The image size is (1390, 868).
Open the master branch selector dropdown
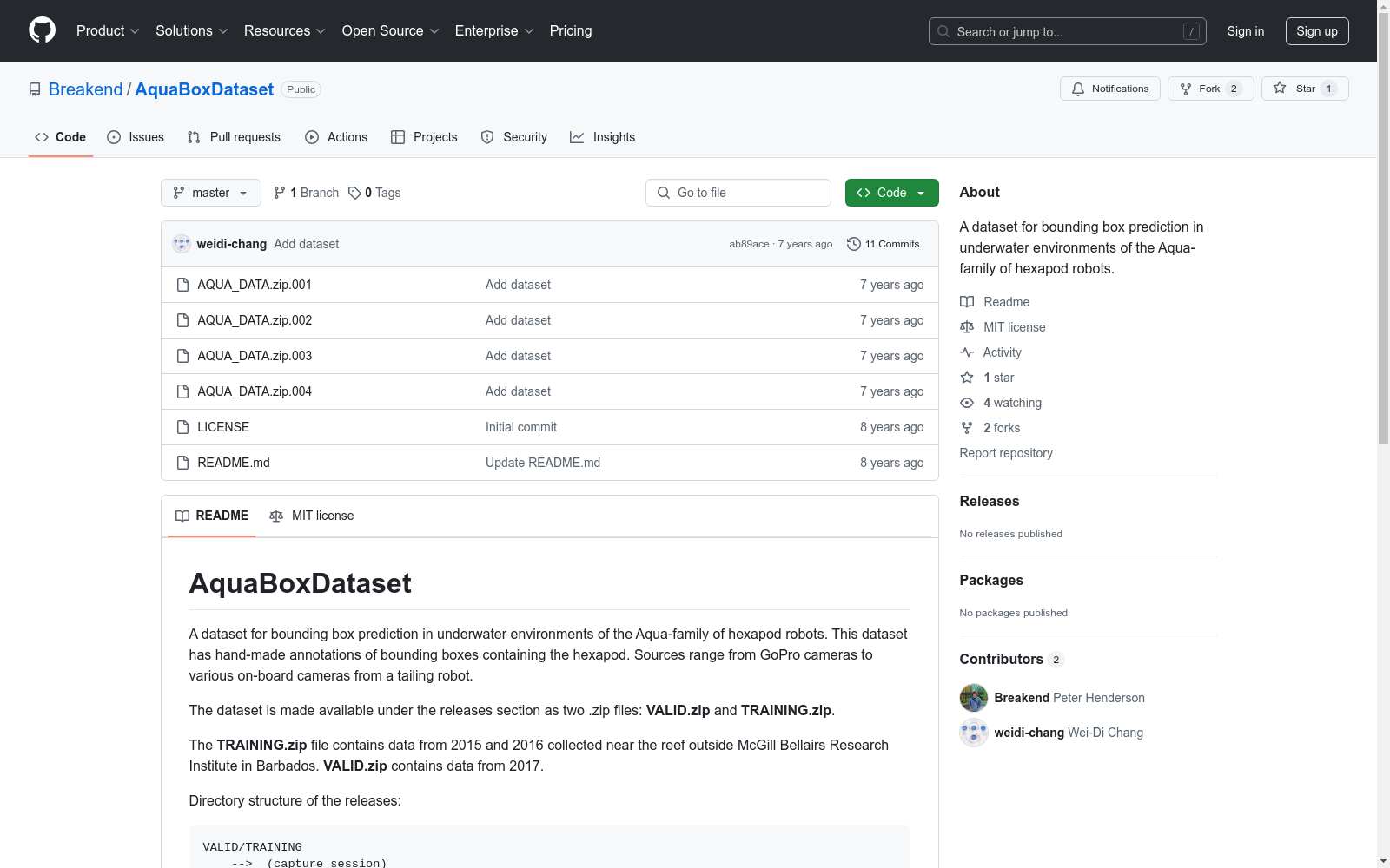click(x=211, y=193)
